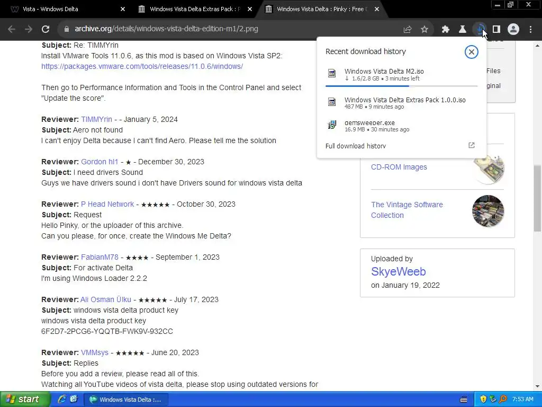Go back to the previous page
542x407 pixels.
coord(12,29)
